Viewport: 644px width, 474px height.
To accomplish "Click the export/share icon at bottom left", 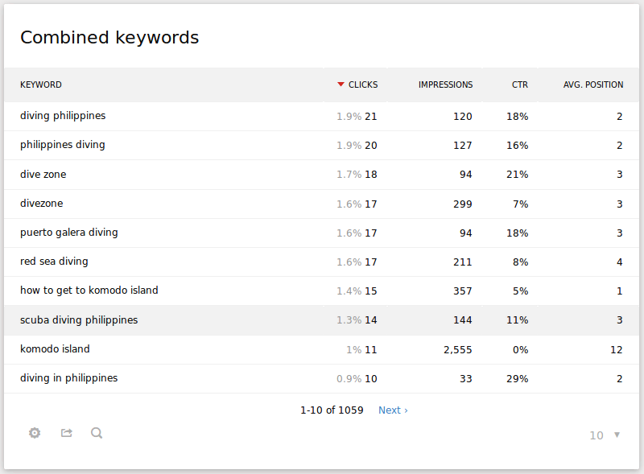I will point(66,433).
